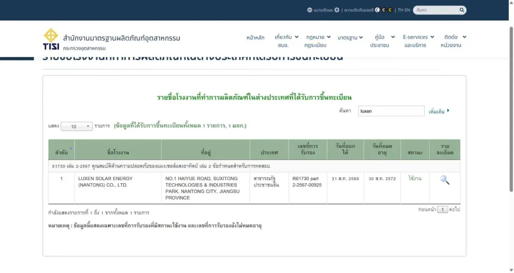Click the top bar search input field
514x273 pixels.
[436, 10]
